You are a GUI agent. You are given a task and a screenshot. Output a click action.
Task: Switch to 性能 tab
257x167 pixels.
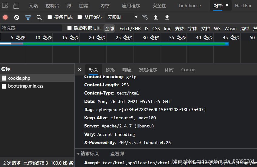click(x=83, y=6)
